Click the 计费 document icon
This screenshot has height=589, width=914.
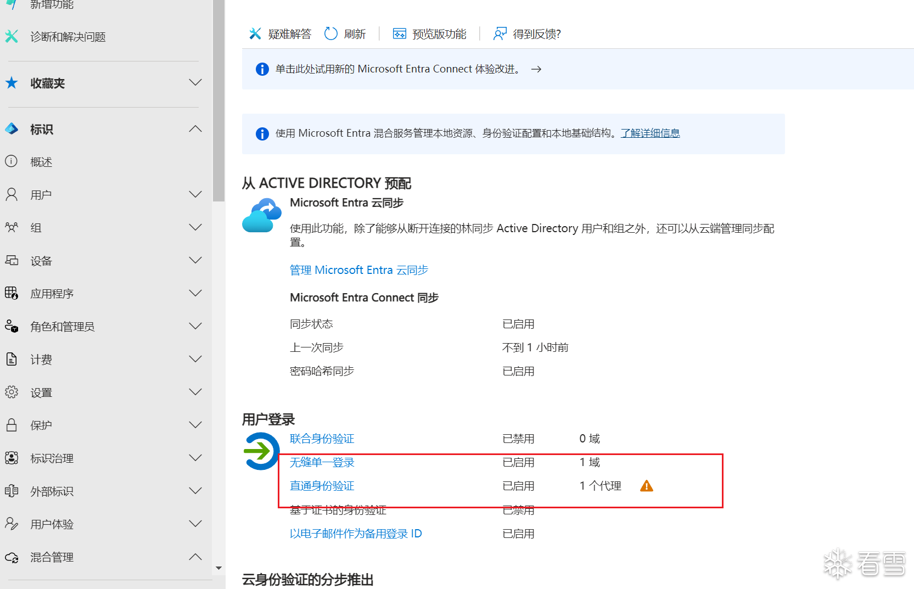[12, 359]
